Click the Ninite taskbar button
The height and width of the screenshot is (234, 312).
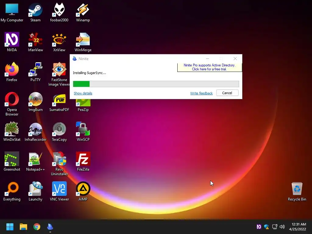50,227
